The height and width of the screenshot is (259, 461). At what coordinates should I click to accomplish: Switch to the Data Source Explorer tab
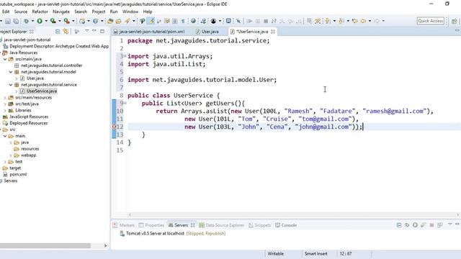[x=222, y=225]
